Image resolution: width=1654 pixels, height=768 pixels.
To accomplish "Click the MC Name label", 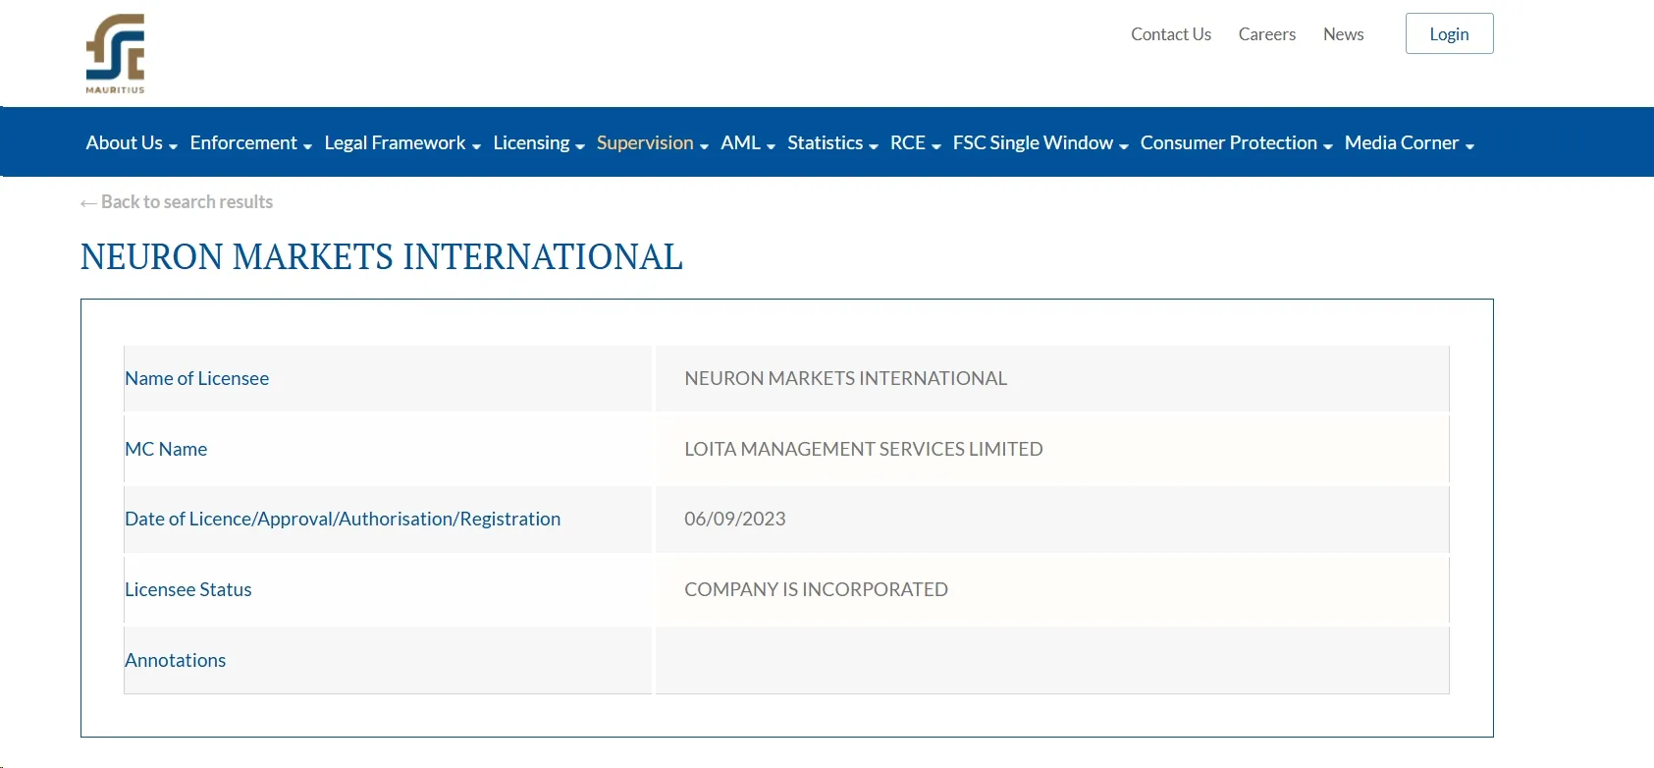I will tap(166, 449).
